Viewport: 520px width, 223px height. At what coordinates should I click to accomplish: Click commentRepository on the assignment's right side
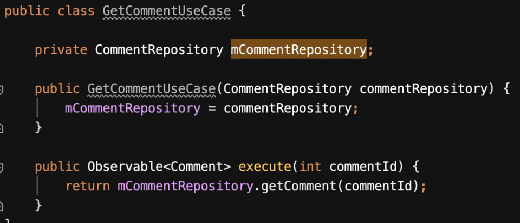coord(288,109)
